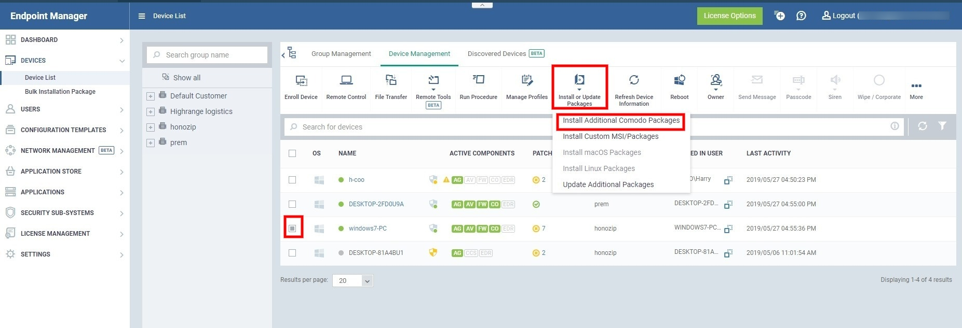This screenshot has height=328, width=962.
Task: Select Install Custom MSI/Packages
Action: click(611, 136)
